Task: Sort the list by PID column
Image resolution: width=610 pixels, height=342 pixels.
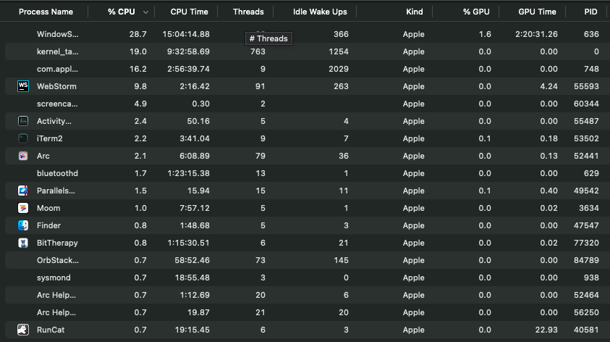Action: coord(590,12)
